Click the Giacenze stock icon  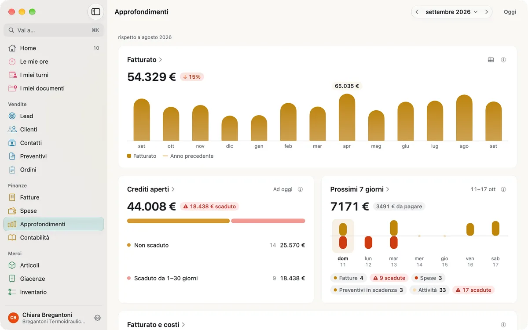(x=12, y=279)
